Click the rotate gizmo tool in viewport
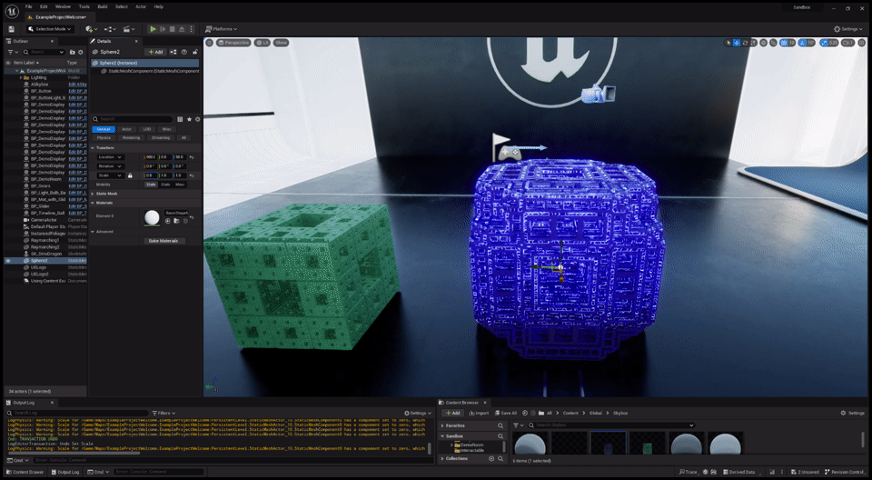This screenshot has height=480, width=872. coord(746,43)
